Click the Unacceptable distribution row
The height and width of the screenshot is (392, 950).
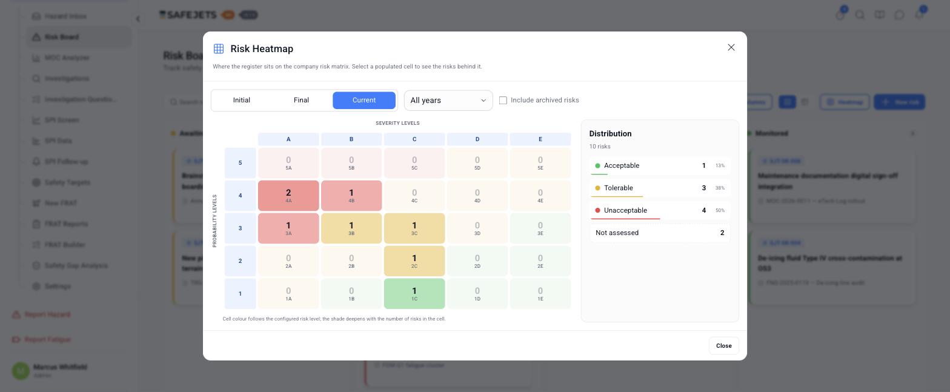click(660, 210)
